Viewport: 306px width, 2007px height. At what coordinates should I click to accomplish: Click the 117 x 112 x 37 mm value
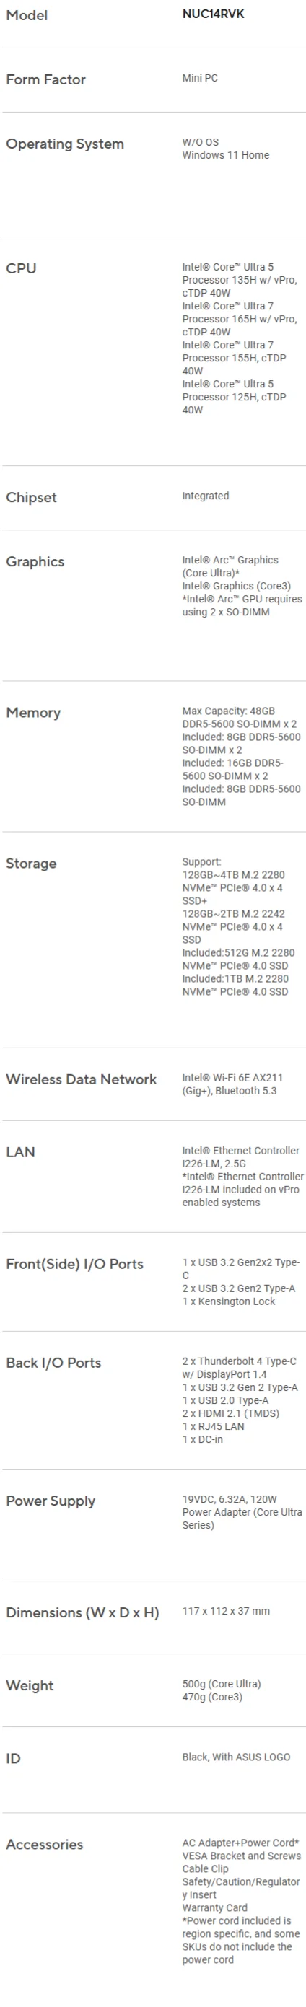(226, 1610)
